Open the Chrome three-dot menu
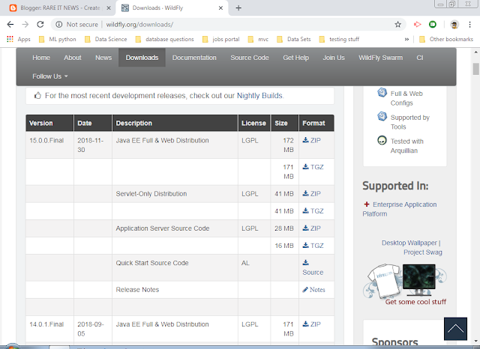480x349 pixels. [469, 25]
